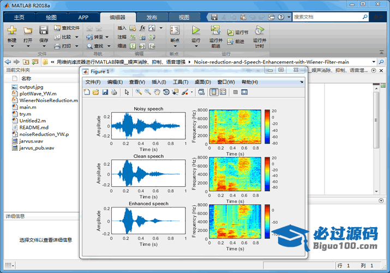The height and width of the screenshot is (273, 390).
Task: Open the Figure Help (帮助(H)) menu
Action: [250, 82]
